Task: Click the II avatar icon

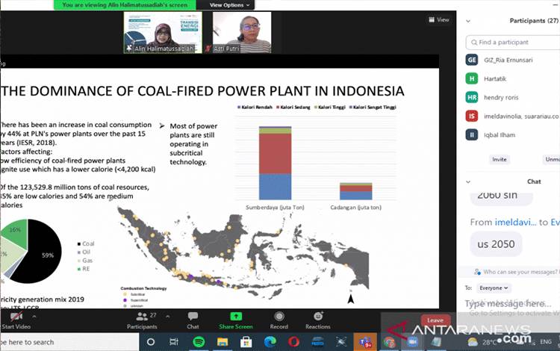Action: [x=472, y=135]
